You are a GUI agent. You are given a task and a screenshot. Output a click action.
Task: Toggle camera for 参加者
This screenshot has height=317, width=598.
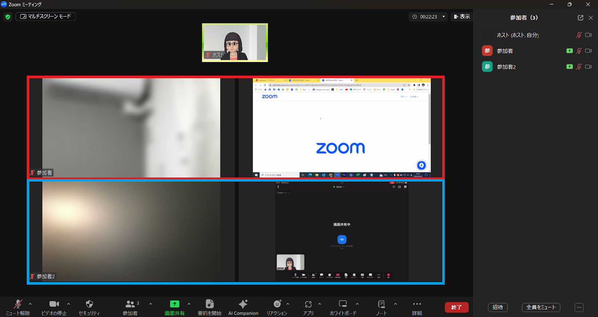588,50
